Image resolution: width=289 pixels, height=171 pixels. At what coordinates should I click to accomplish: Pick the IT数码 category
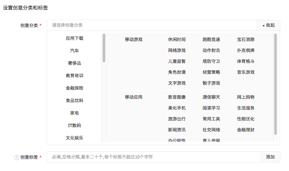[75, 126]
